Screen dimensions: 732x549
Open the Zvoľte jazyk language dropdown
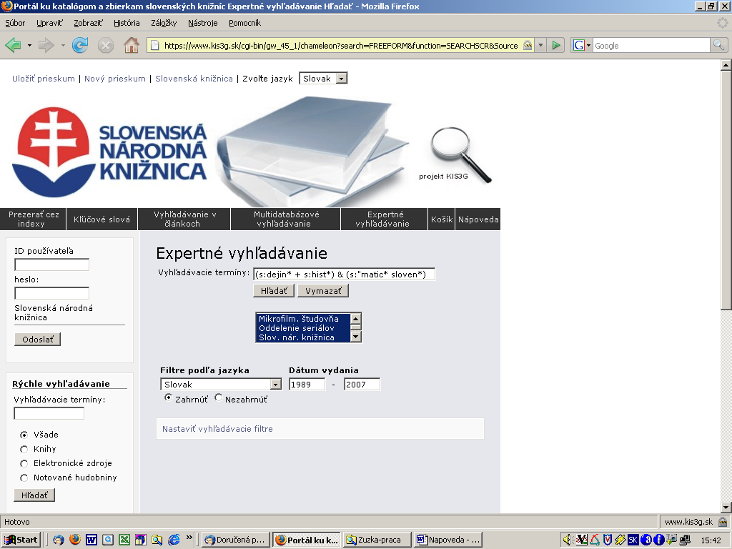point(323,79)
